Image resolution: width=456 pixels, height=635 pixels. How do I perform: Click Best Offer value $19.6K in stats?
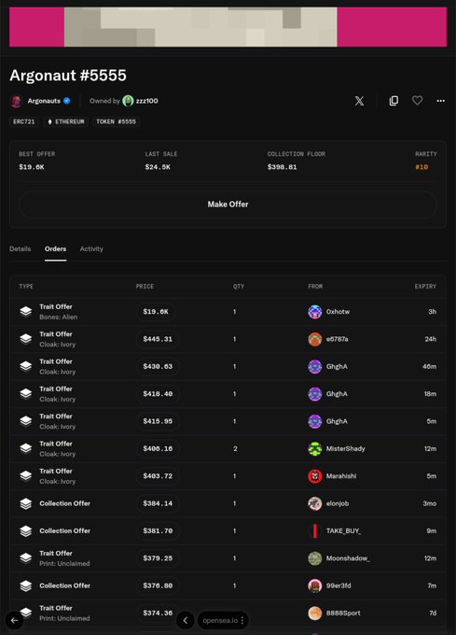pos(32,167)
